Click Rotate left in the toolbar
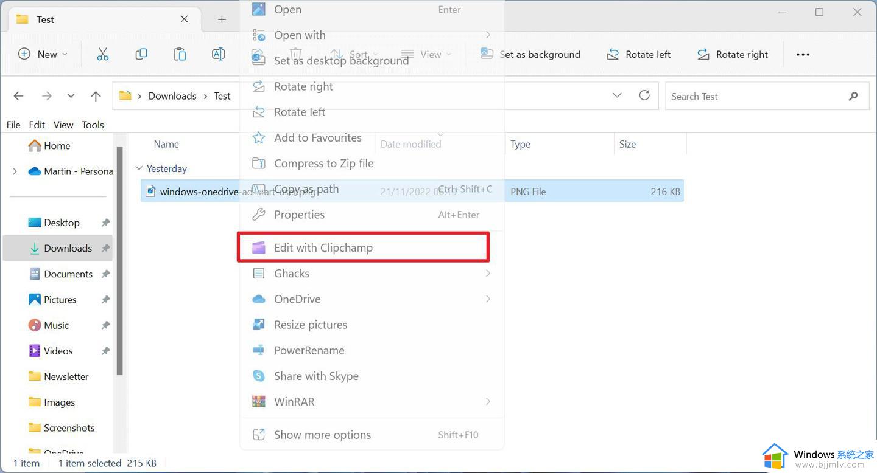877x473 pixels. (x=638, y=54)
